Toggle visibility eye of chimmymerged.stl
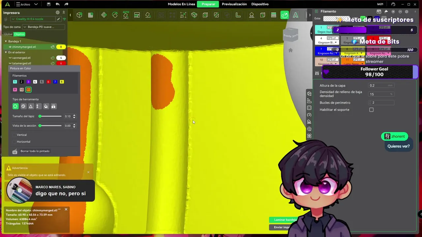The width and height of the screenshot is (422, 237). tap(10, 47)
